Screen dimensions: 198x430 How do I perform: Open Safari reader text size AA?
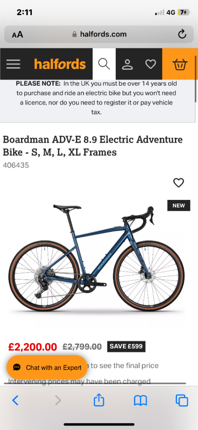click(x=18, y=34)
